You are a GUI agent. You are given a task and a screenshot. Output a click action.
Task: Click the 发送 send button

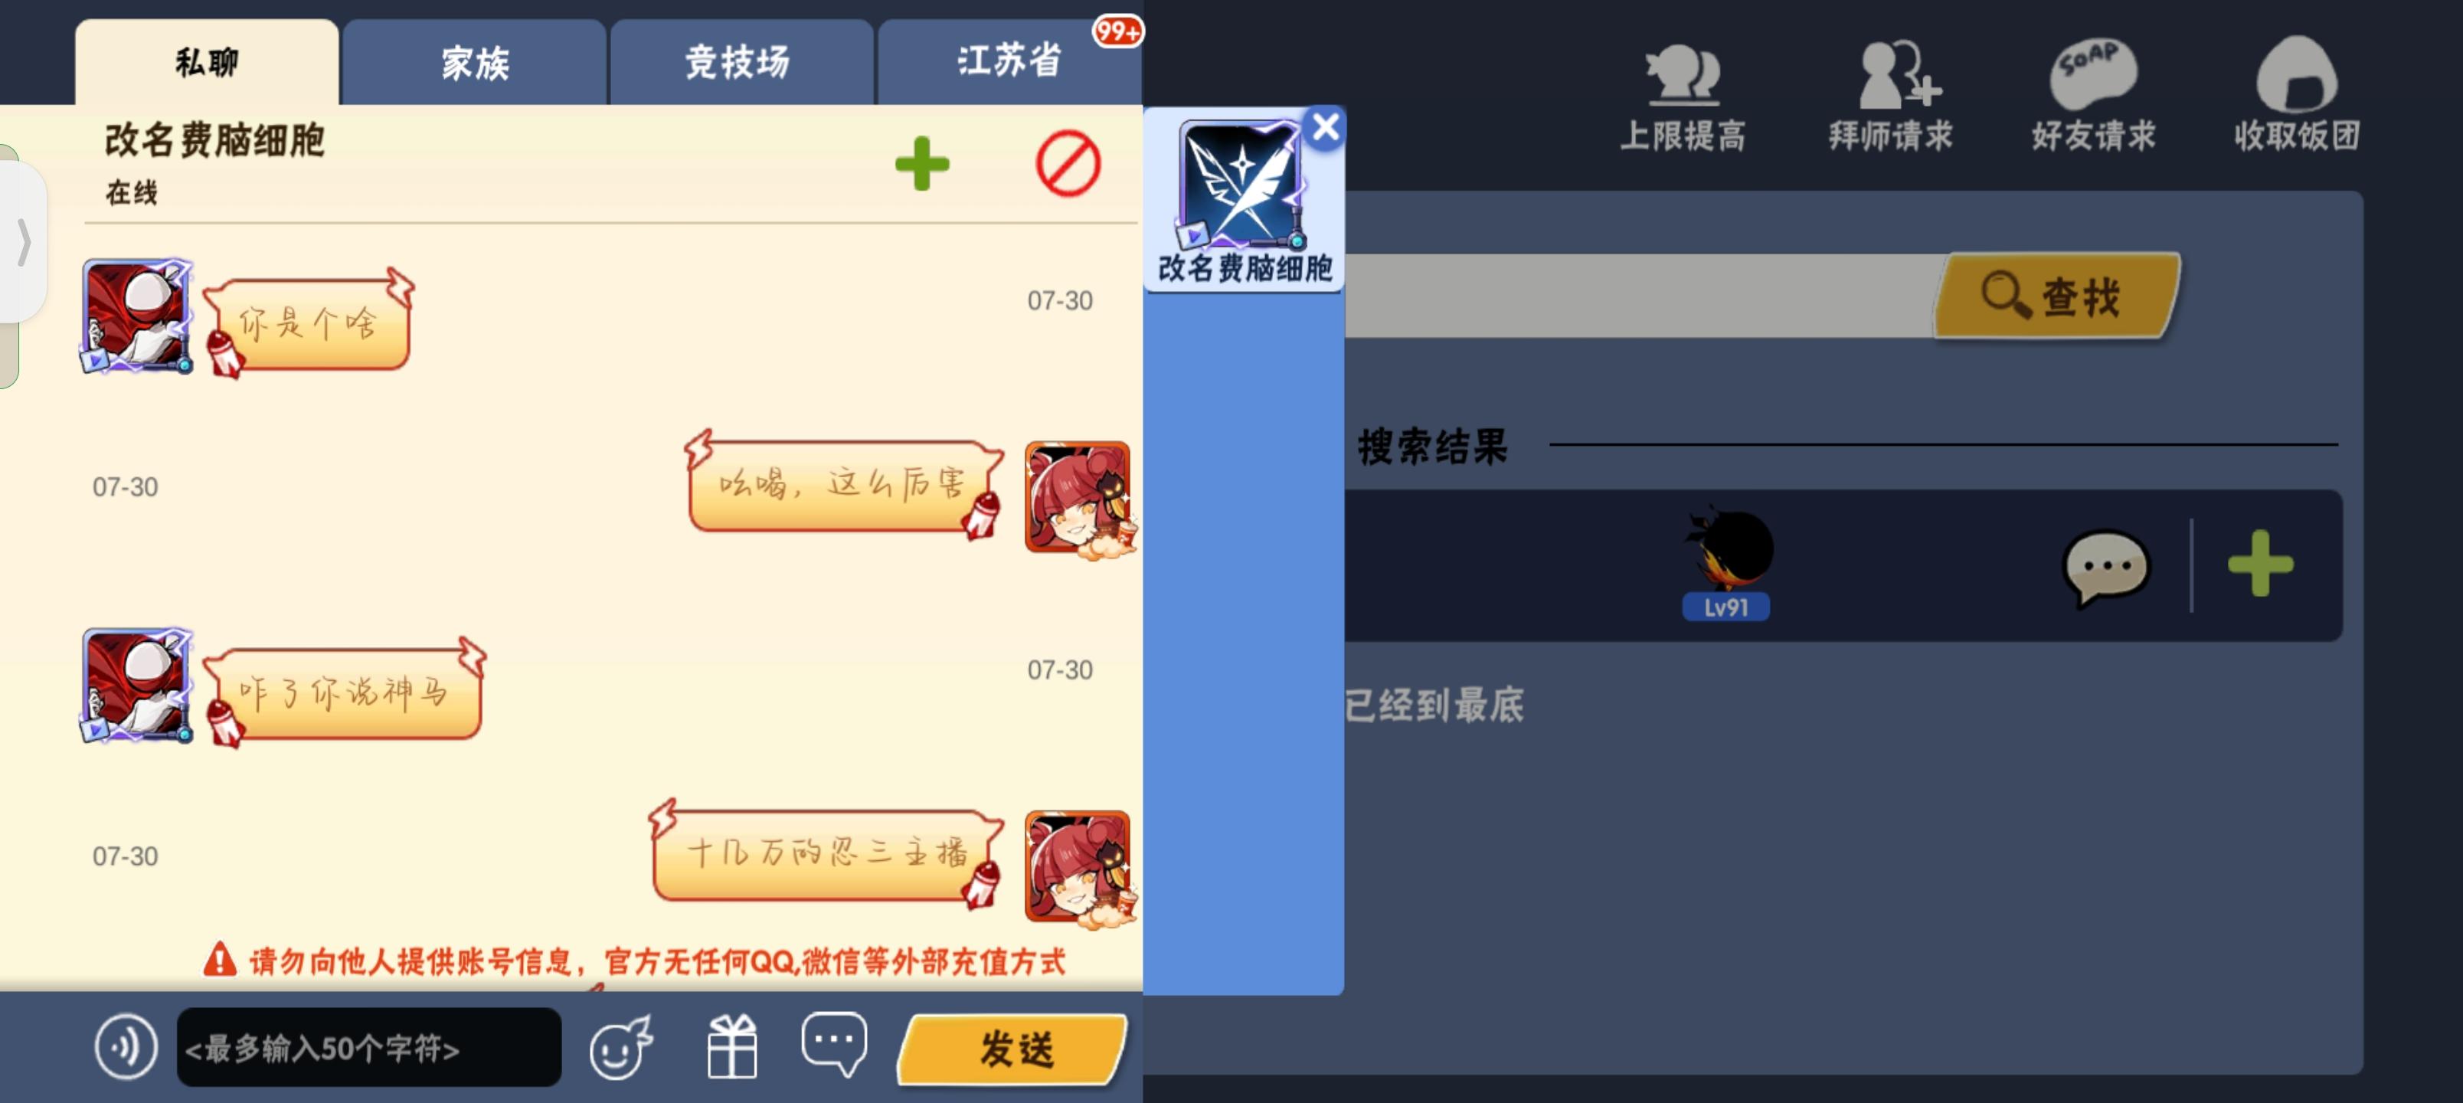pyautogui.click(x=1015, y=1049)
